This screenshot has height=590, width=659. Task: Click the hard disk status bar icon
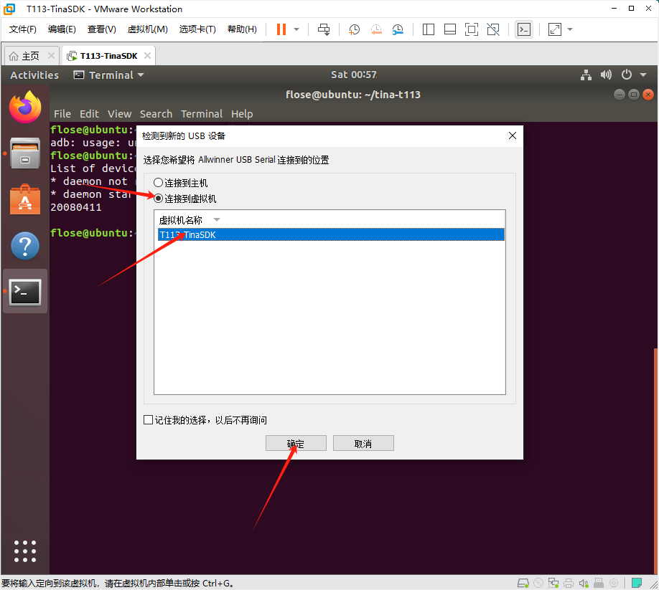523,583
